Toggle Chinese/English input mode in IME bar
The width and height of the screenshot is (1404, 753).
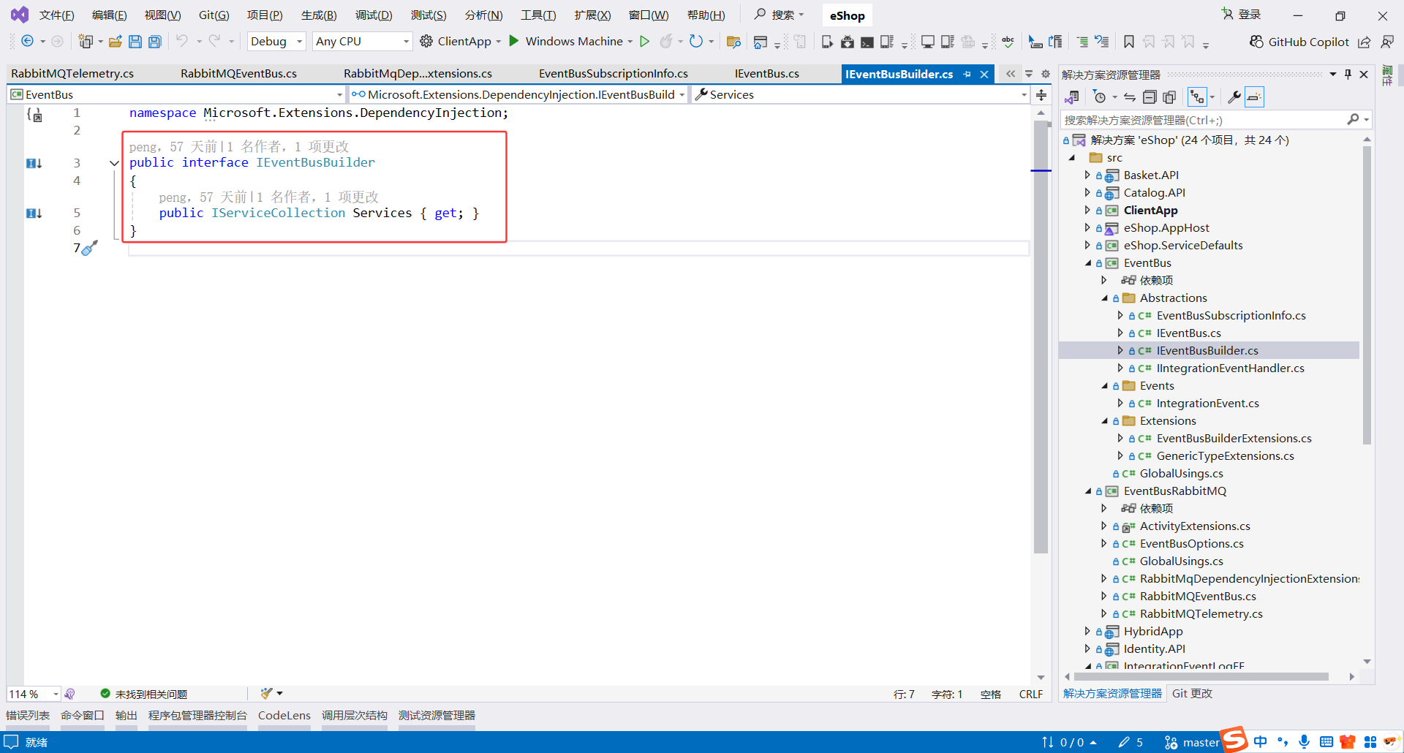click(1260, 742)
